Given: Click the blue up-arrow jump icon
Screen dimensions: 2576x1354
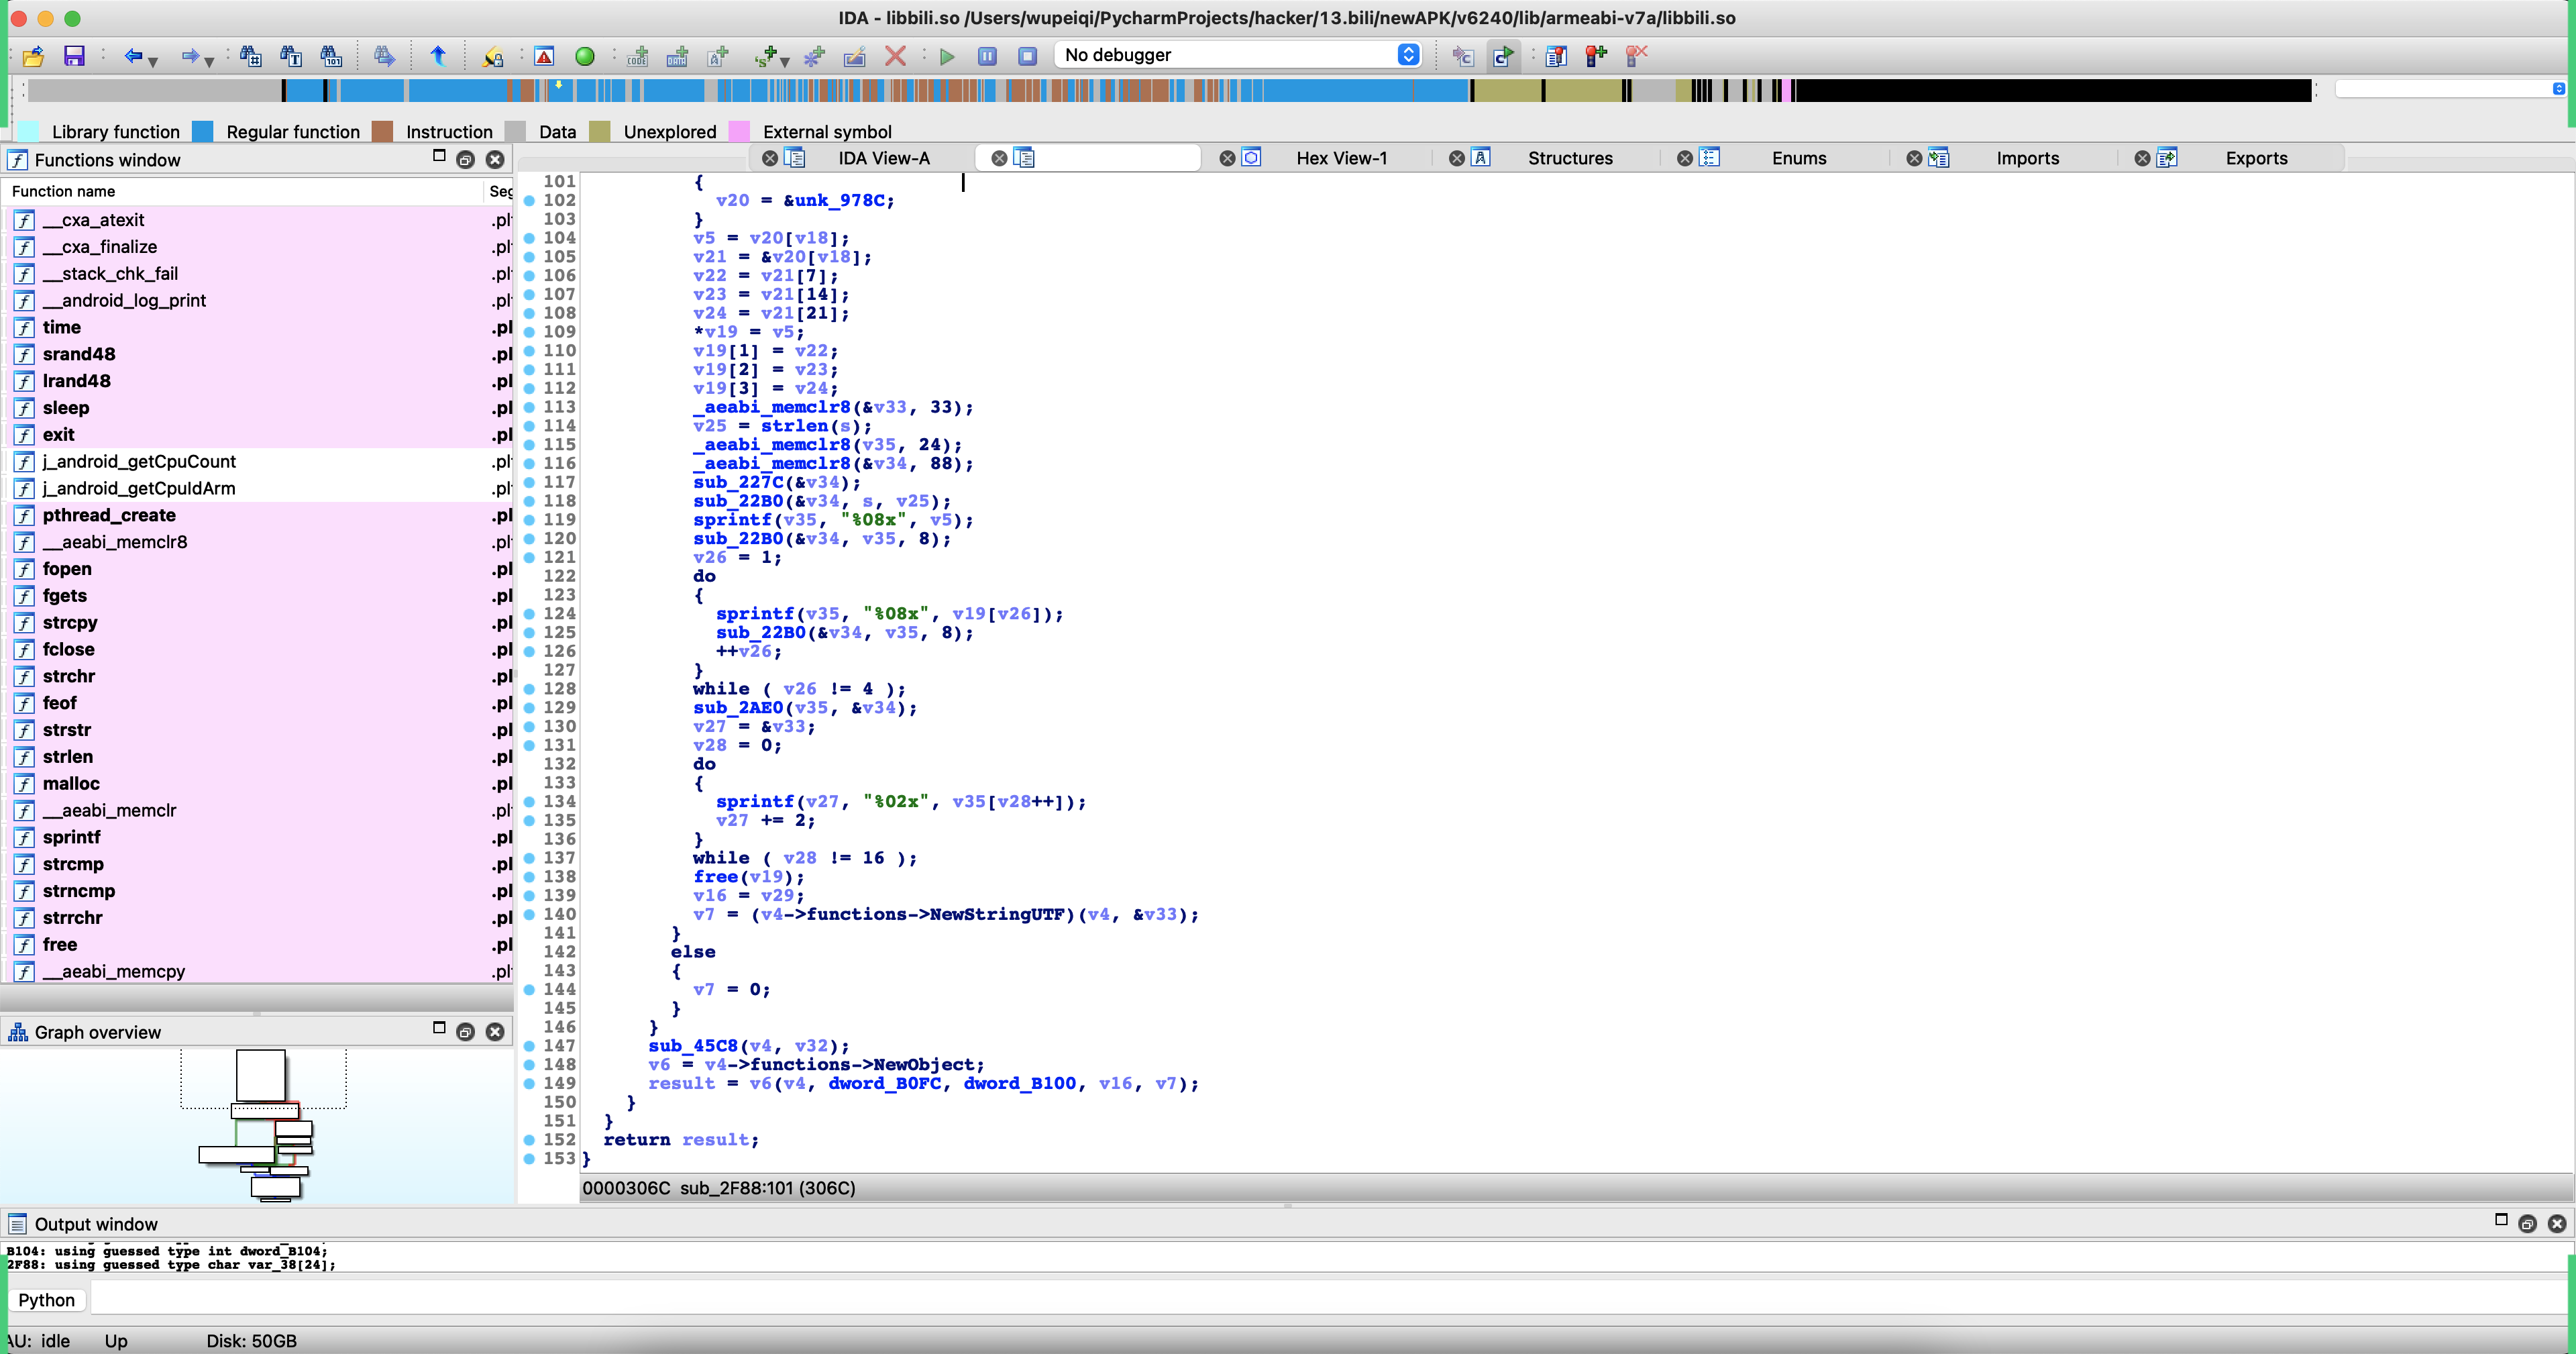Looking at the screenshot, I should click(x=438, y=56).
